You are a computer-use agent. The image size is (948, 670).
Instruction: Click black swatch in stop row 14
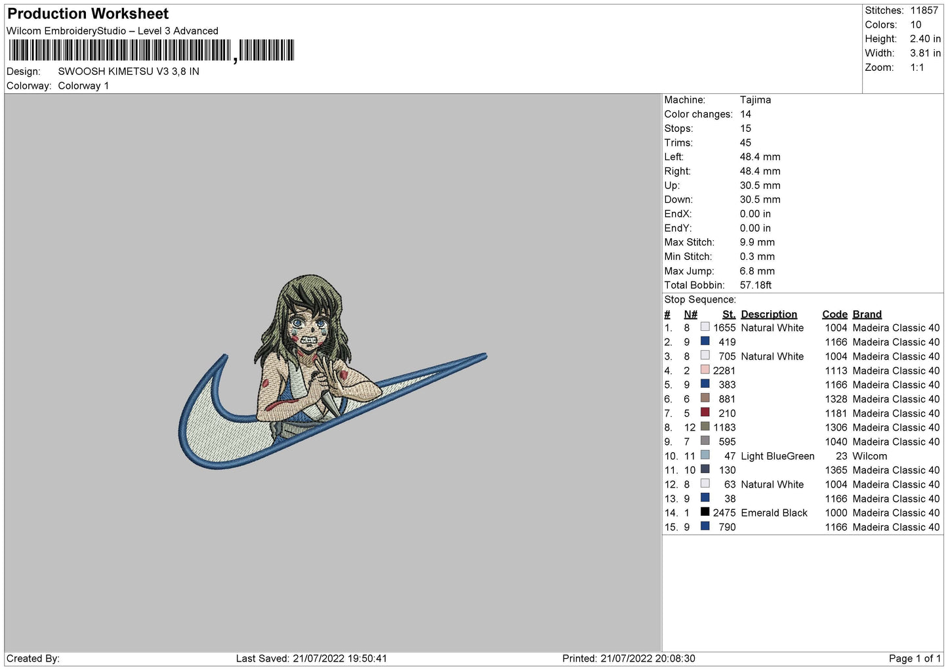pyautogui.click(x=705, y=512)
